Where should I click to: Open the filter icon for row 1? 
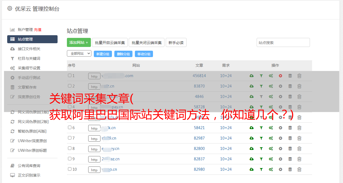pos(261,76)
